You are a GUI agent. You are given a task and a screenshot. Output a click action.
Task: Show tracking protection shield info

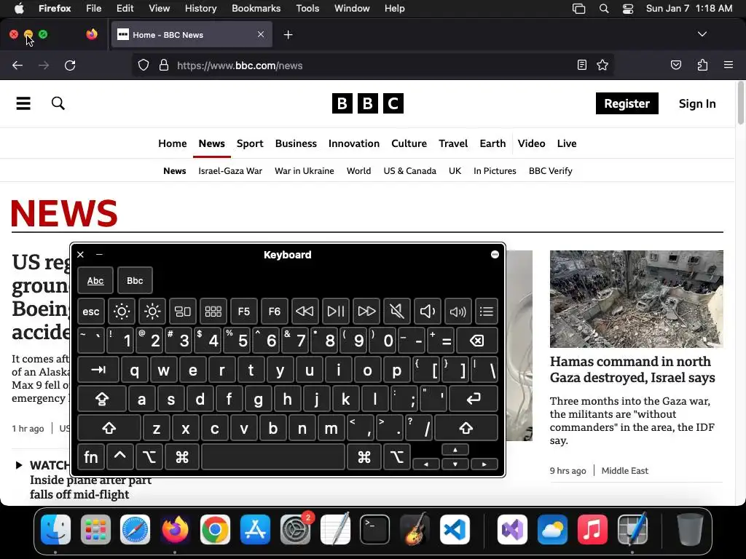[144, 65]
